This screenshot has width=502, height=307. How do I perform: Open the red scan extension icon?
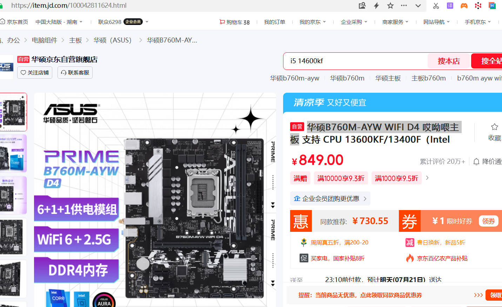[478, 6]
